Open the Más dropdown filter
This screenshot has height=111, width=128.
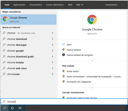(80, 5)
